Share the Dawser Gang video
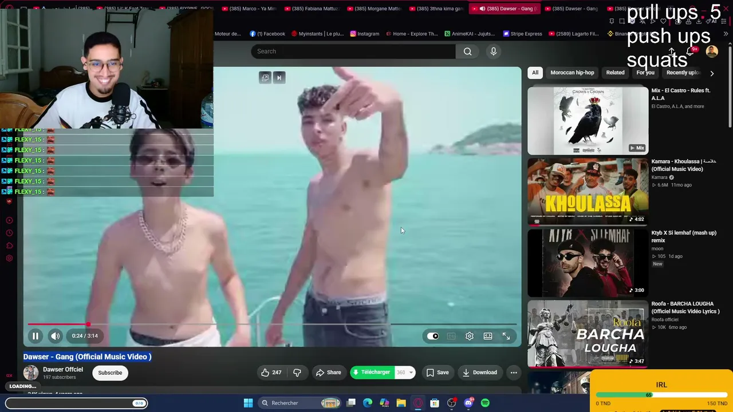Viewport: 733px width, 412px height. [329, 373]
